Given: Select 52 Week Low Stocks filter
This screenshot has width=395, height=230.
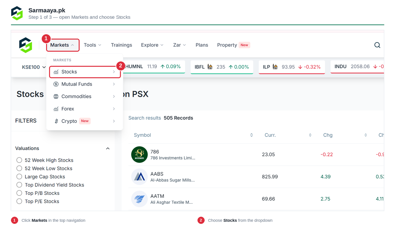Looking at the screenshot, I should (x=19, y=168).
